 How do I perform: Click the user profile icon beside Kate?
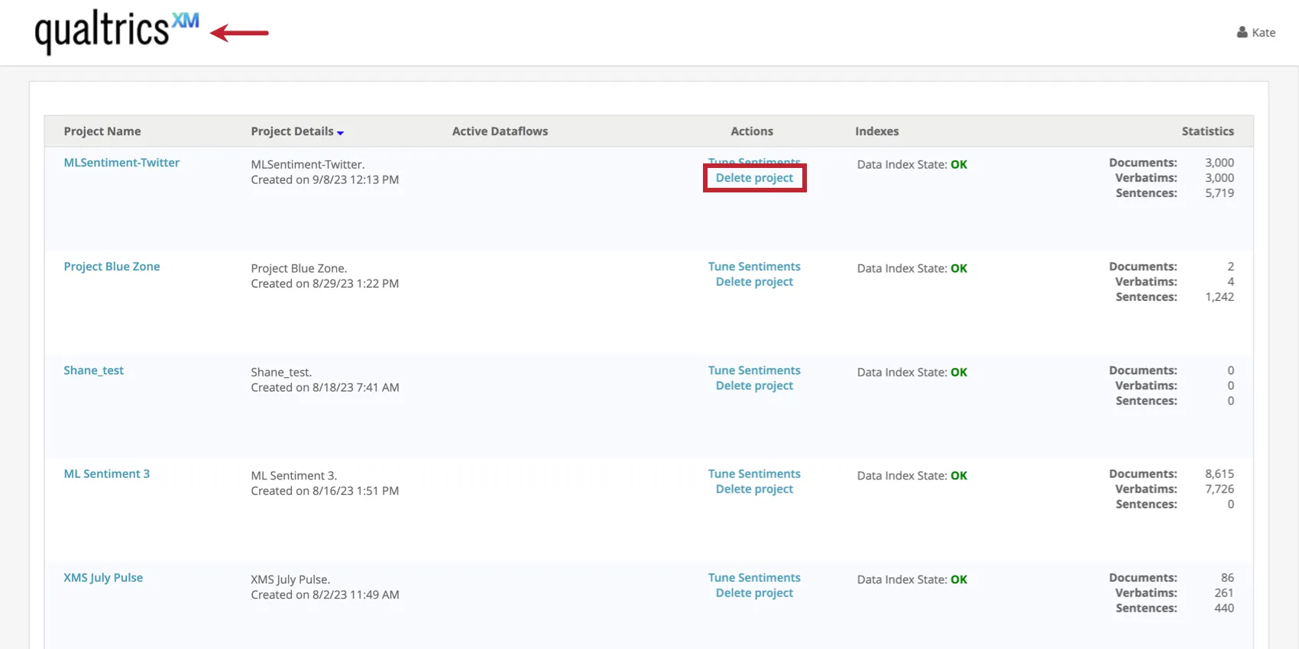coord(1242,32)
